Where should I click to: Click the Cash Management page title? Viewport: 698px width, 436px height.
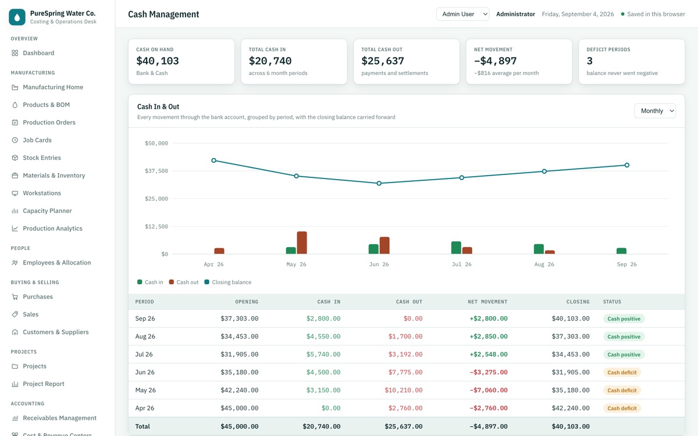pos(163,14)
